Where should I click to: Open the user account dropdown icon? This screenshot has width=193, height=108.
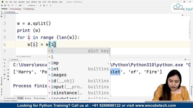[x=21, y=5]
